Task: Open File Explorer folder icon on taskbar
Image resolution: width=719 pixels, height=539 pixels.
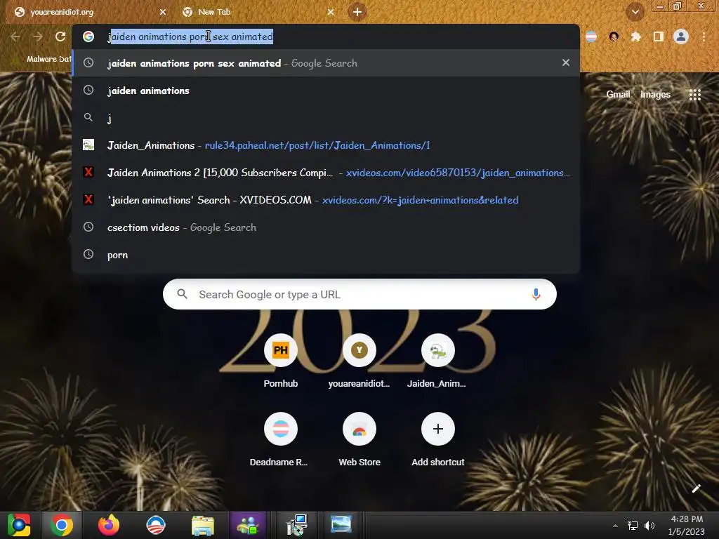Action: click(x=203, y=525)
